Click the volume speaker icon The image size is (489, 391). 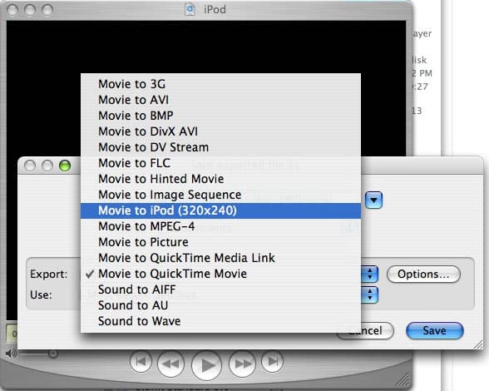click(11, 354)
